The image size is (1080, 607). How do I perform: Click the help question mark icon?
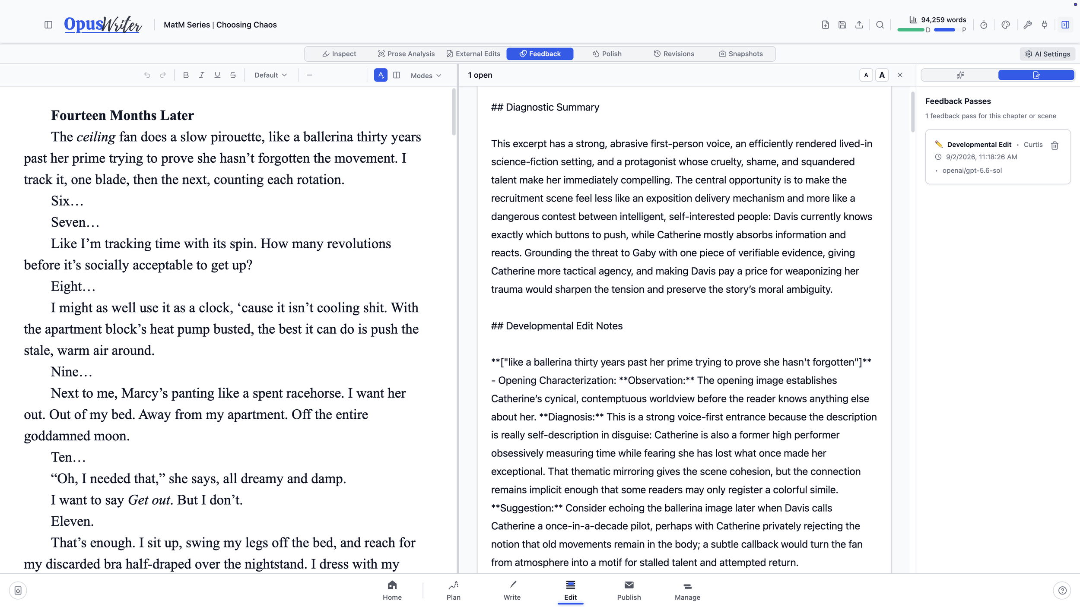pos(1062,591)
